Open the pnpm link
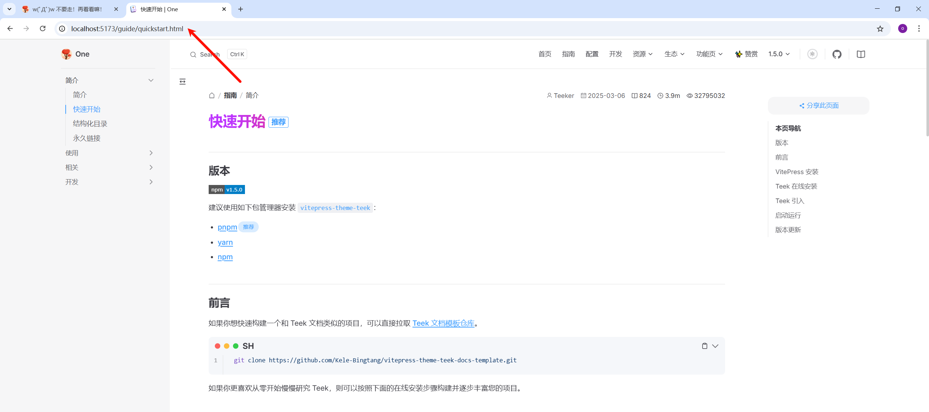Image resolution: width=929 pixels, height=412 pixels. click(x=227, y=227)
